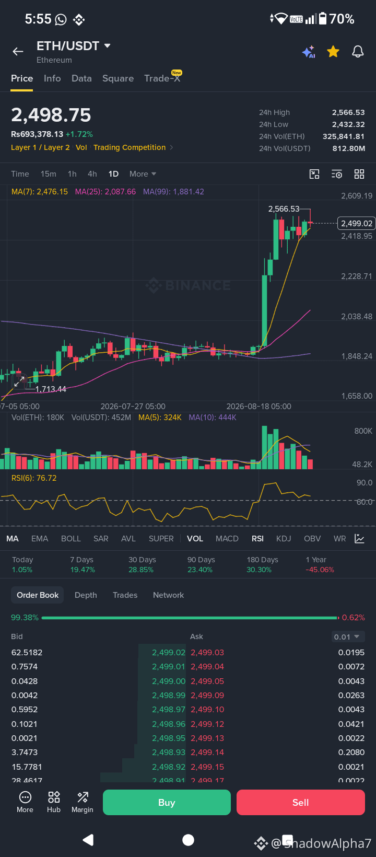Open fullscreen chart icon

(314, 174)
